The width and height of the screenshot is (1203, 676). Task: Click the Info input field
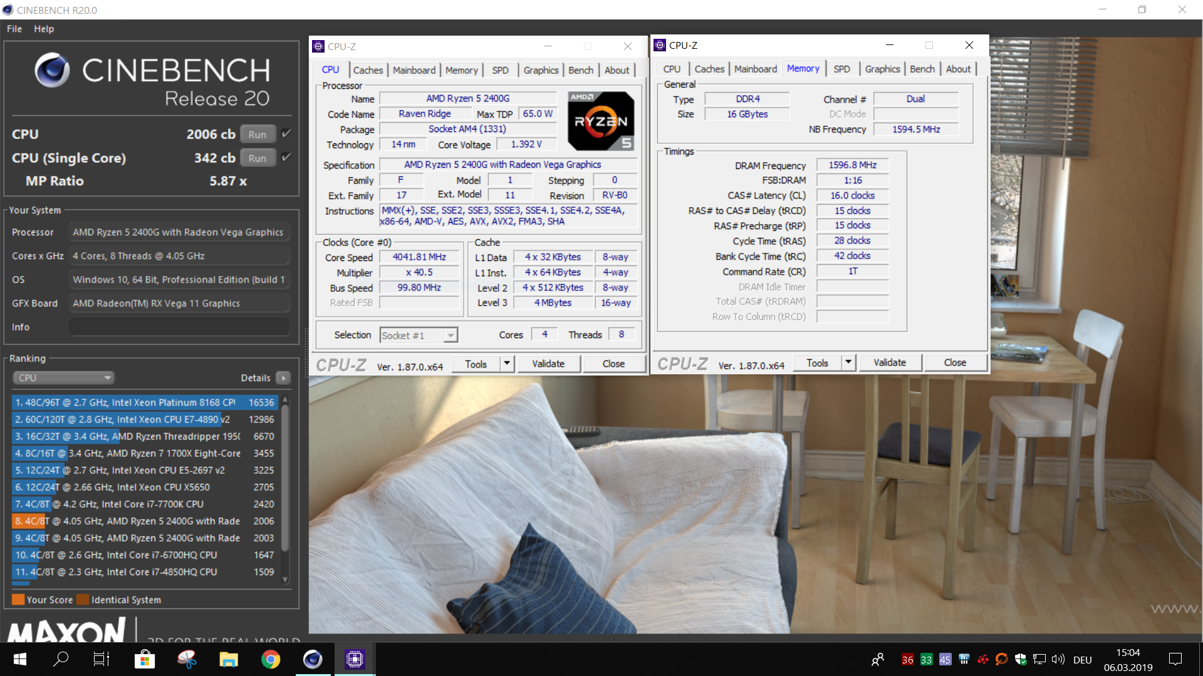click(179, 327)
